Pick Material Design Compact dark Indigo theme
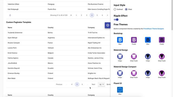Viewport: 173px width, 97px height. click(x=148, y=73)
